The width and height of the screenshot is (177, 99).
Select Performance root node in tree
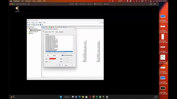pyautogui.click(x=31, y=27)
